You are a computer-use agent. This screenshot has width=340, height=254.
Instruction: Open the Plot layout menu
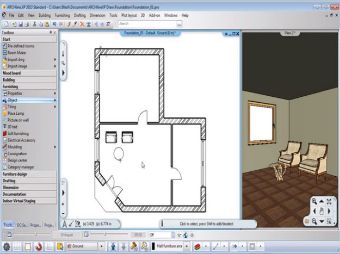point(129,16)
